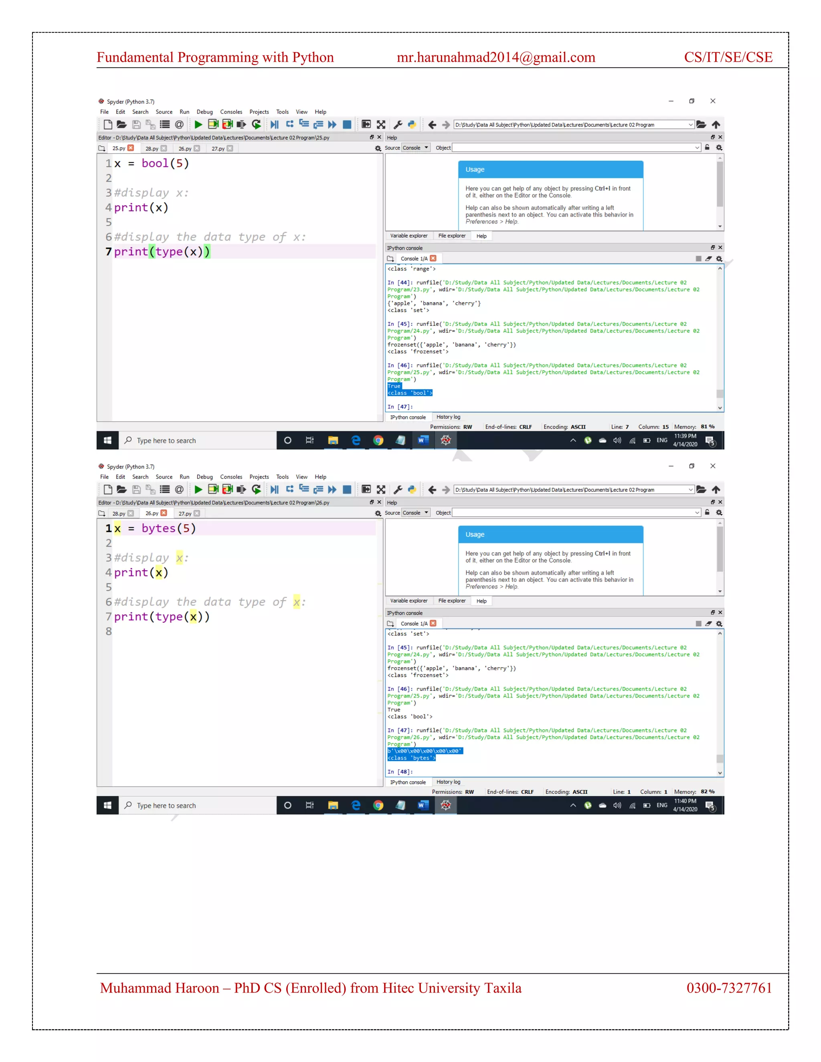Open Consoles menu in the 26.py Spyder window
Image resolution: width=821 pixels, height=1062 pixels.
[x=231, y=477]
